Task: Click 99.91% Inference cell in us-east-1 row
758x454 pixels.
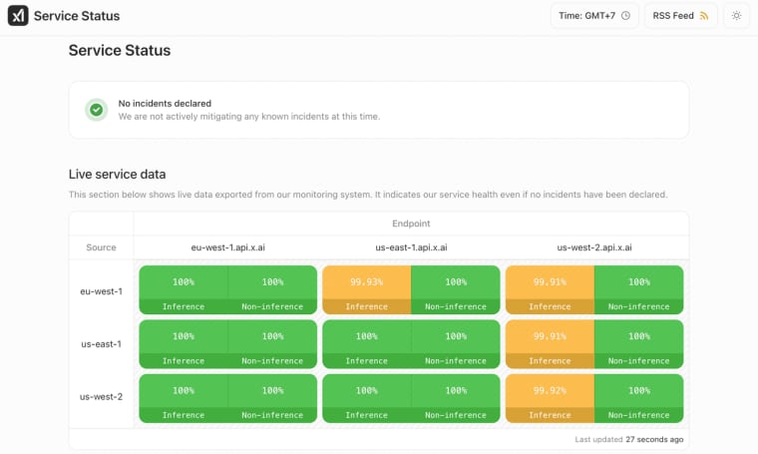Action: pos(550,344)
